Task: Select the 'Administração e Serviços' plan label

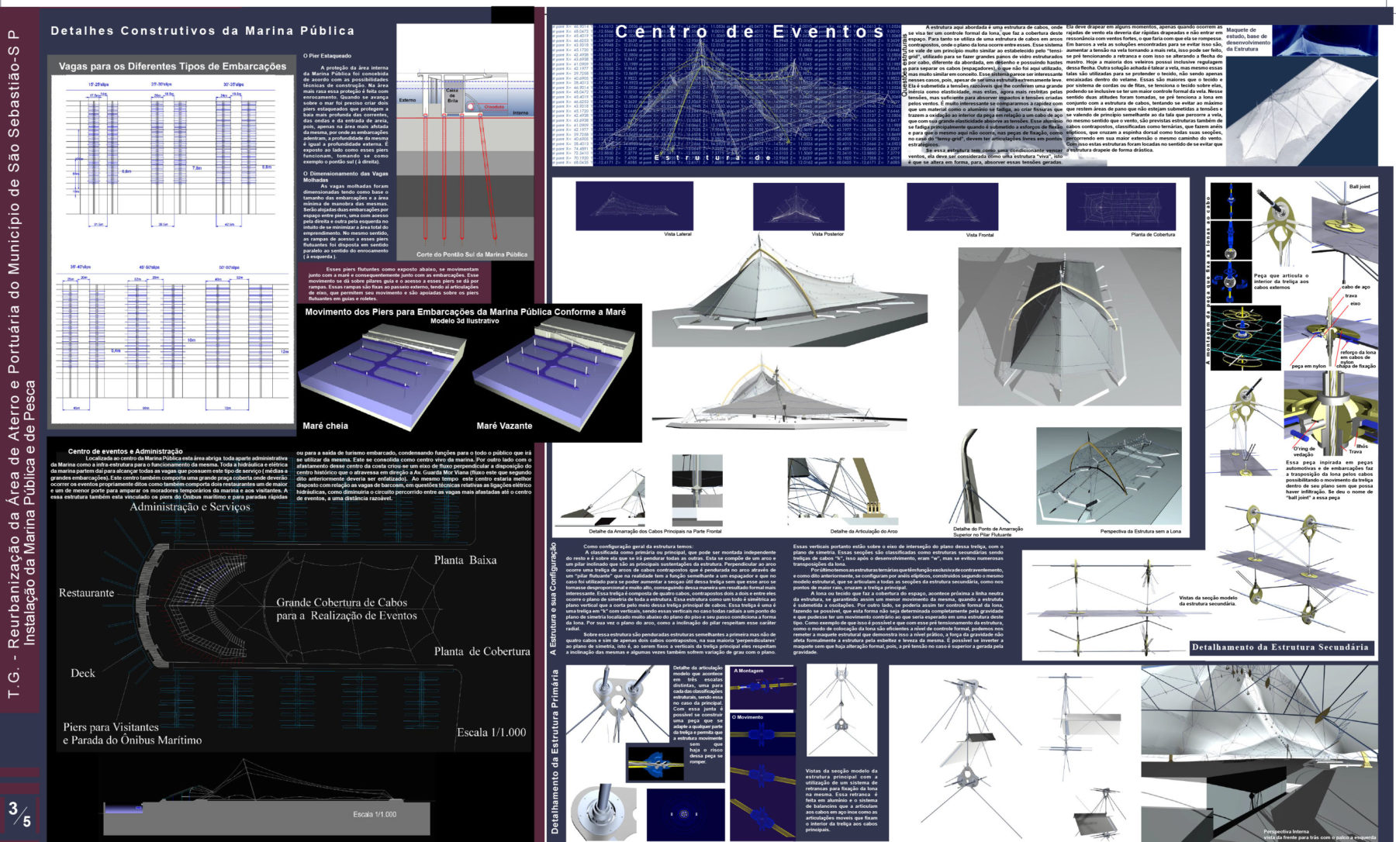Action: [190, 507]
